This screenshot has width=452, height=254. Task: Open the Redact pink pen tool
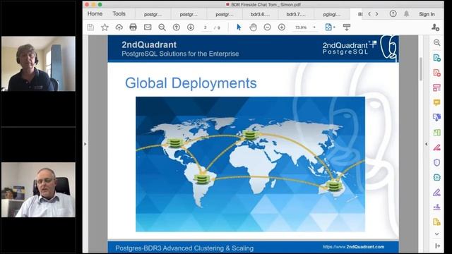click(x=436, y=147)
